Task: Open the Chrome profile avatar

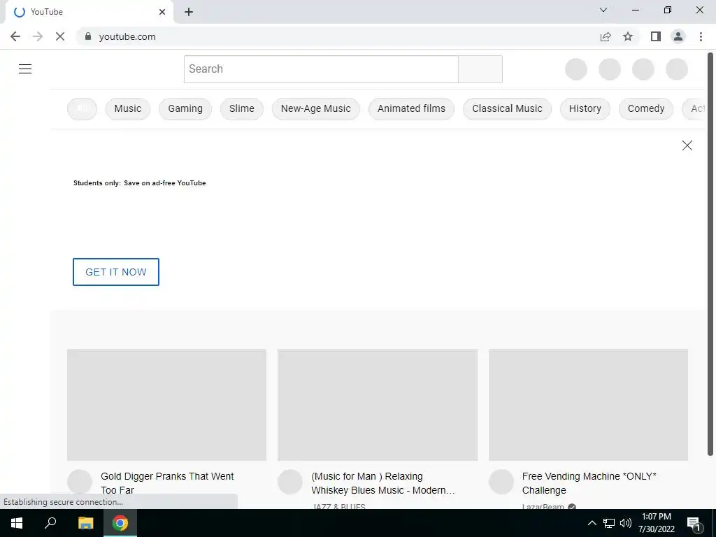Action: [678, 36]
